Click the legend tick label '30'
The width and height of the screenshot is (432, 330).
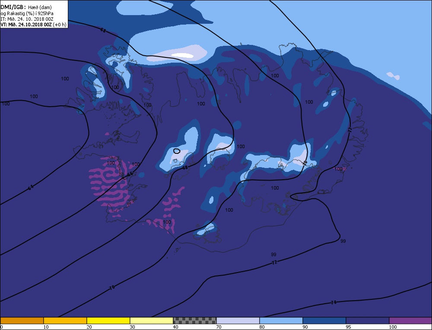click(133, 327)
